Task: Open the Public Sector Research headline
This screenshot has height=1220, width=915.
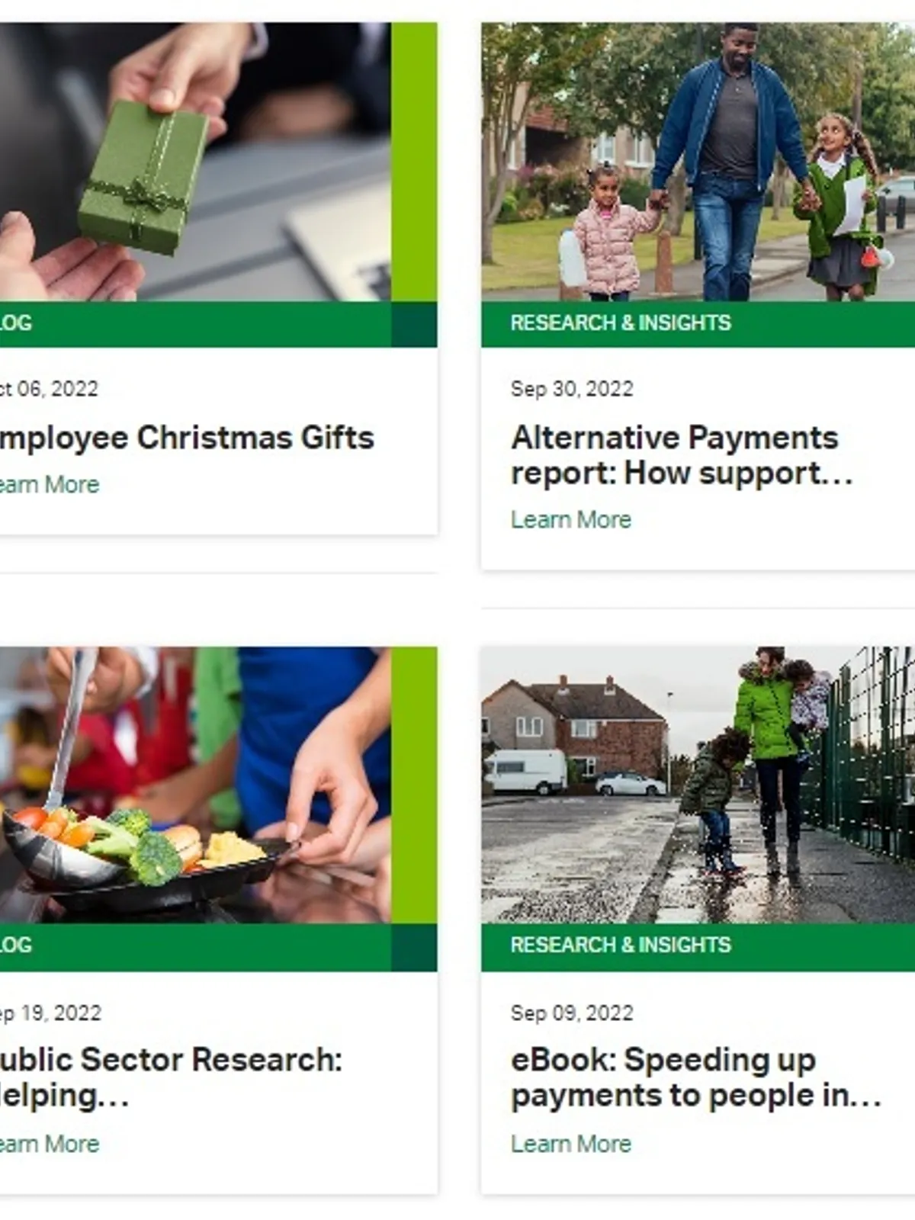Action: coord(171,1077)
